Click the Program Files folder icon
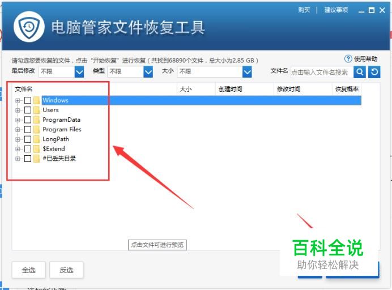 [x=37, y=130]
